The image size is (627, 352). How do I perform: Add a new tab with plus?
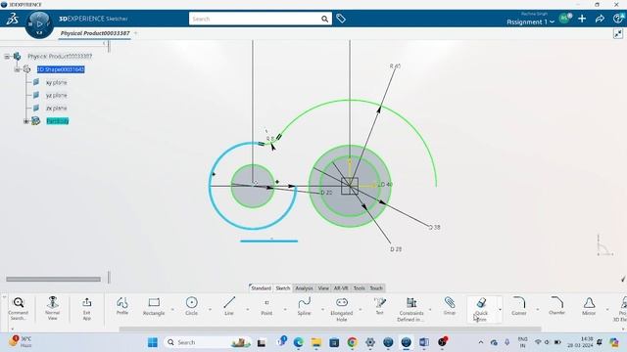136,33
